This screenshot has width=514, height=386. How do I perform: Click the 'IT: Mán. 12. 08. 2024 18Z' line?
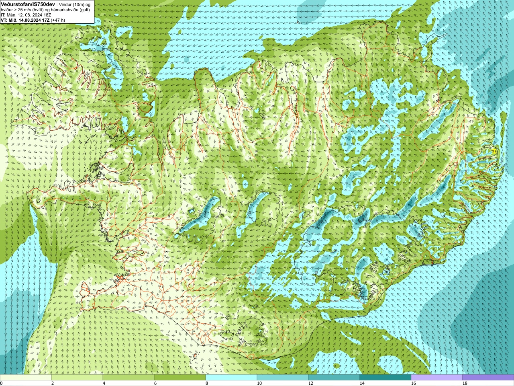coord(26,14)
